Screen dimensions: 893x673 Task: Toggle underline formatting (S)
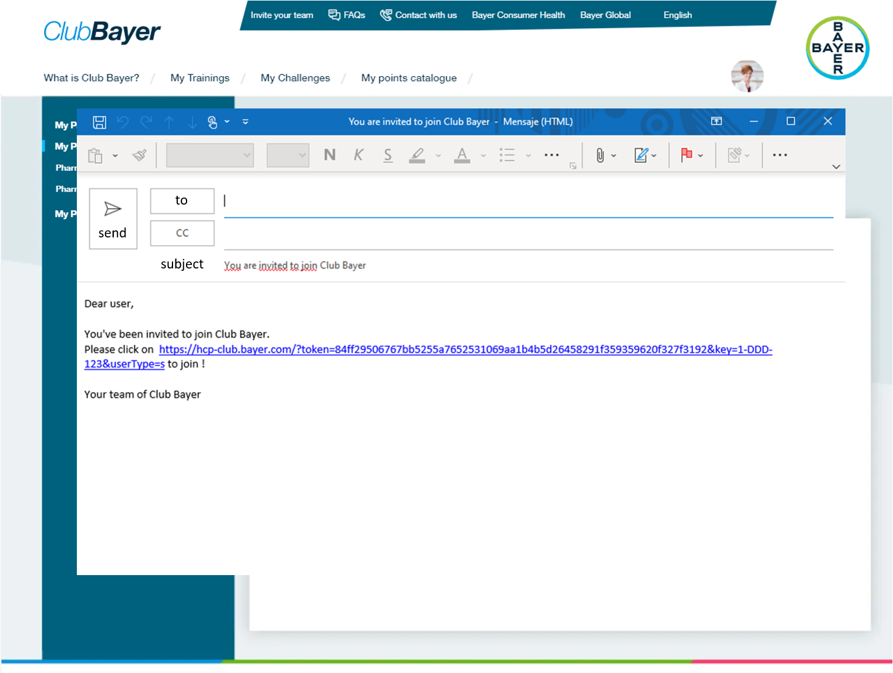point(388,155)
